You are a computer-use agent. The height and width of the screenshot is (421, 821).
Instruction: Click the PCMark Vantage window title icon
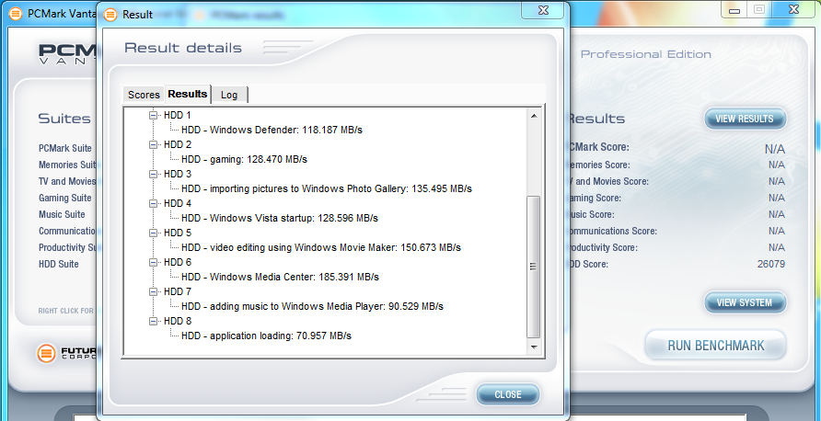coord(16,13)
